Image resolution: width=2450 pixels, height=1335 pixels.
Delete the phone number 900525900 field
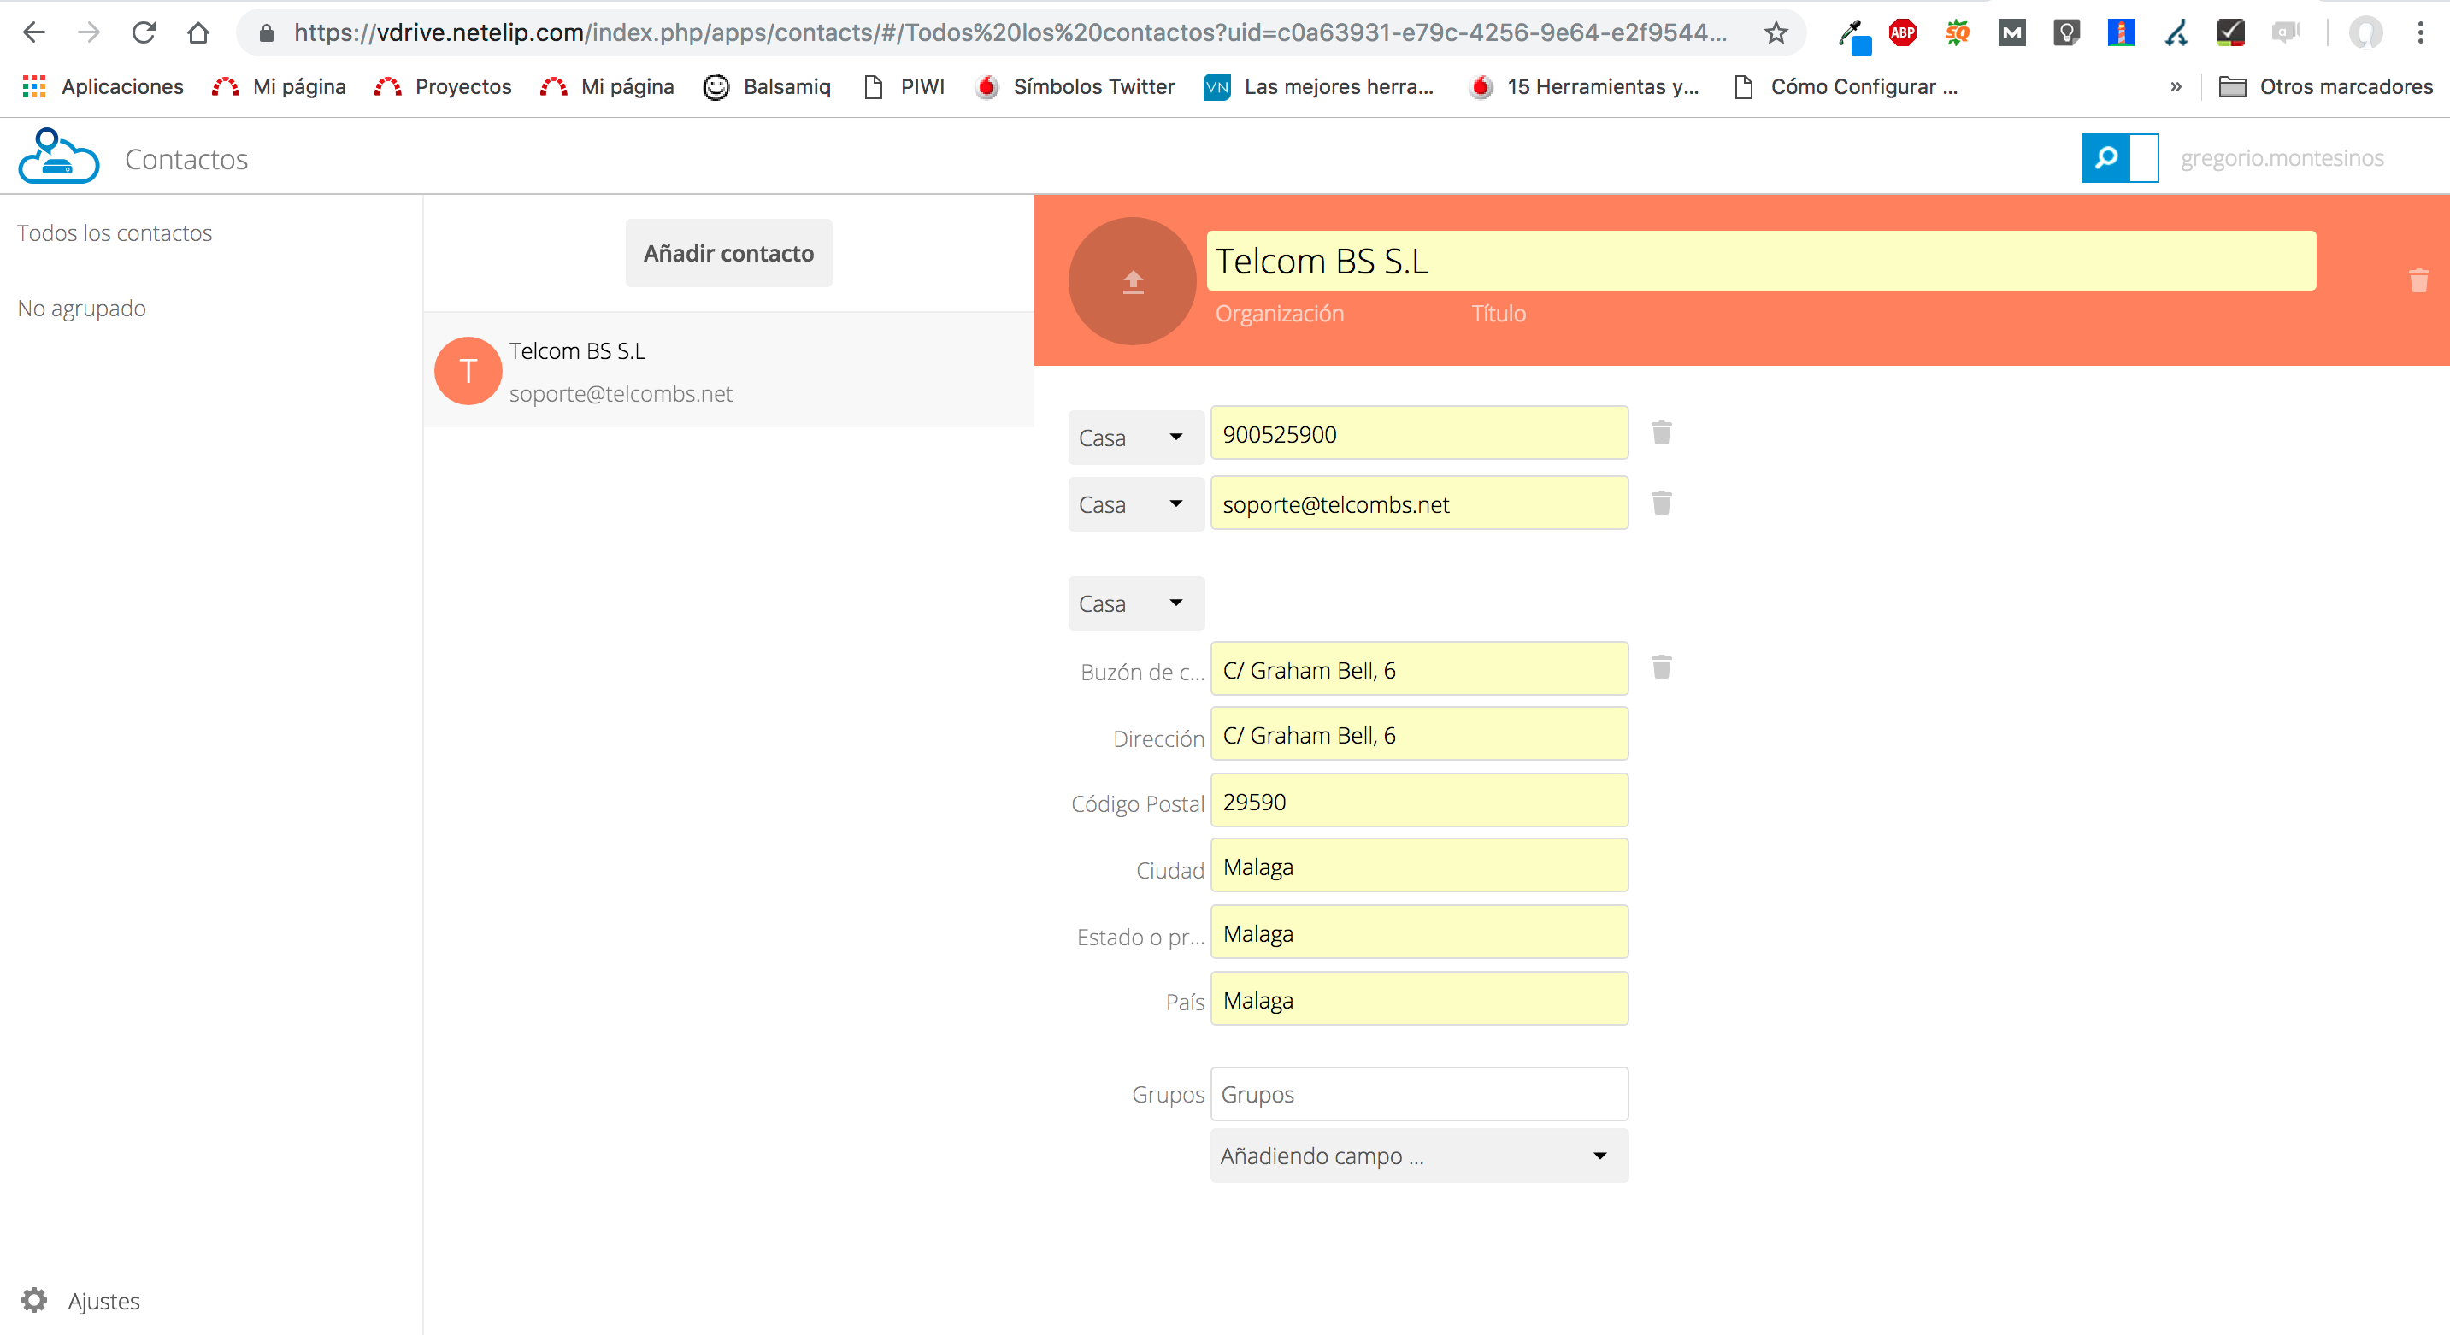[x=1661, y=432]
